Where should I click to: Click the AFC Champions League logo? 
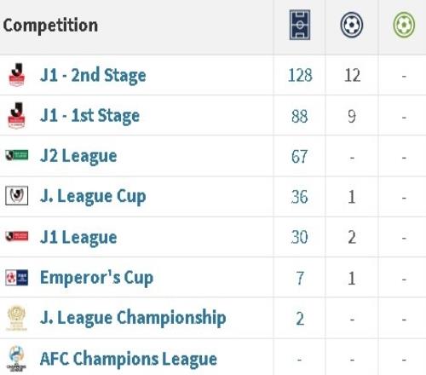point(16,359)
